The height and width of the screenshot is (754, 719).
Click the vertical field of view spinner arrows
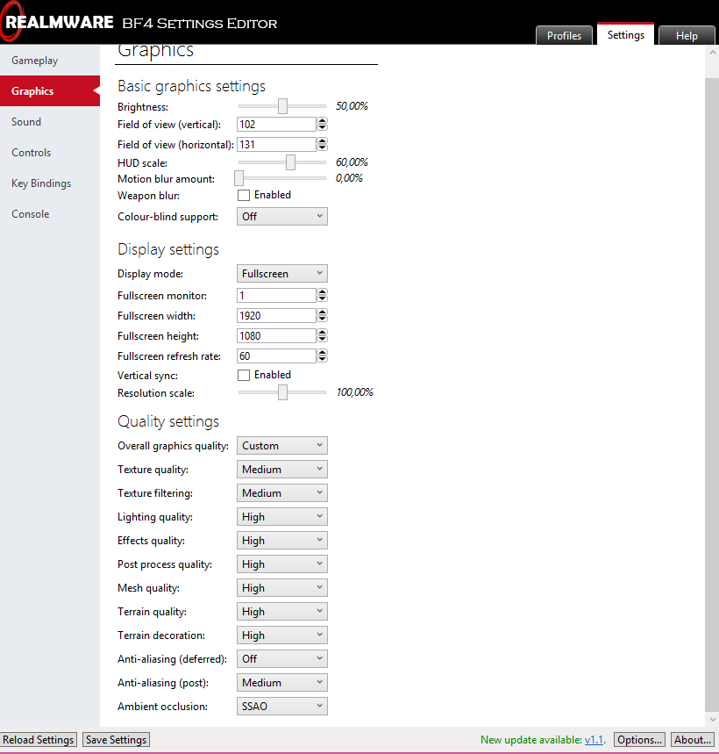(323, 124)
